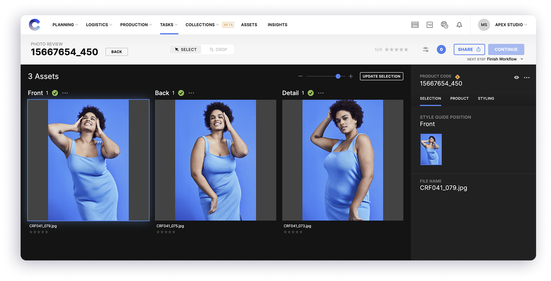Expand the Logistics menu
Screen dimensions: 551x281
tap(99, 25)
